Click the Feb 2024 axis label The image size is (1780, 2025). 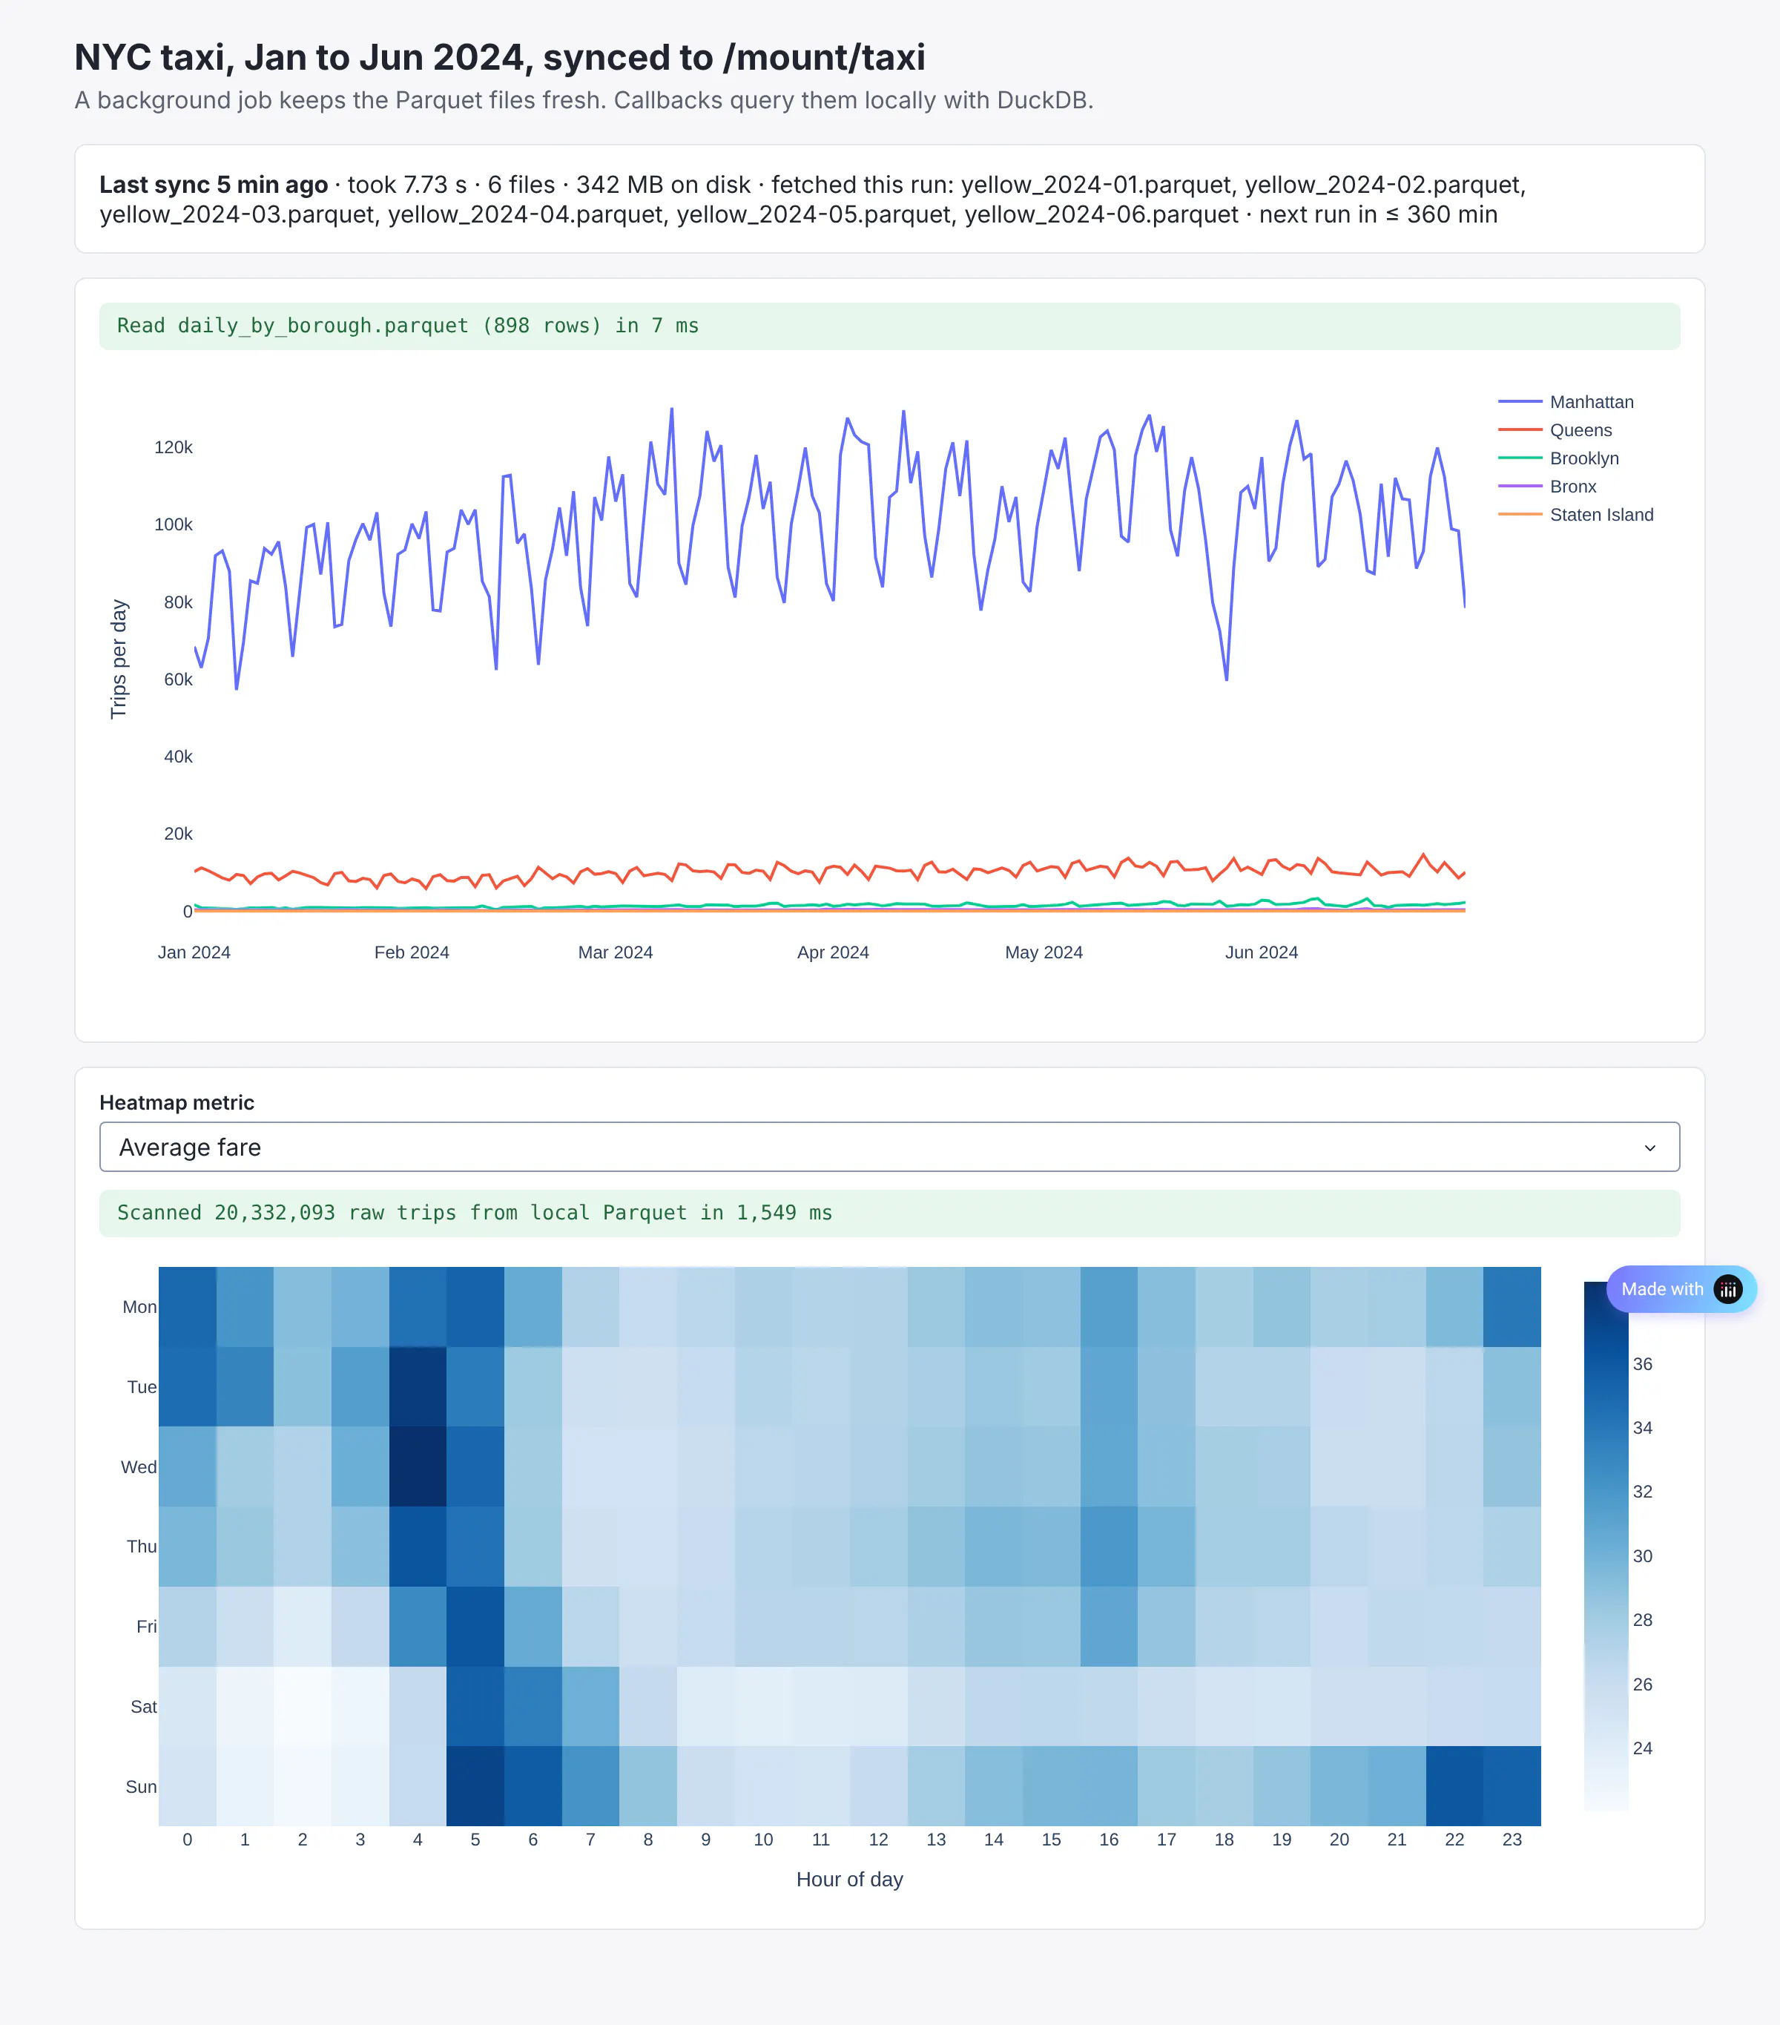tap(411, 952)
